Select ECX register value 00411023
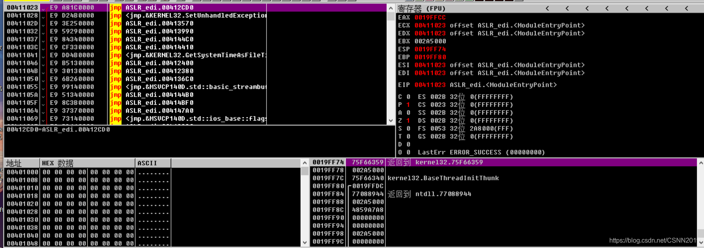Viewport: 704px width, 248px height. [430, 25]
